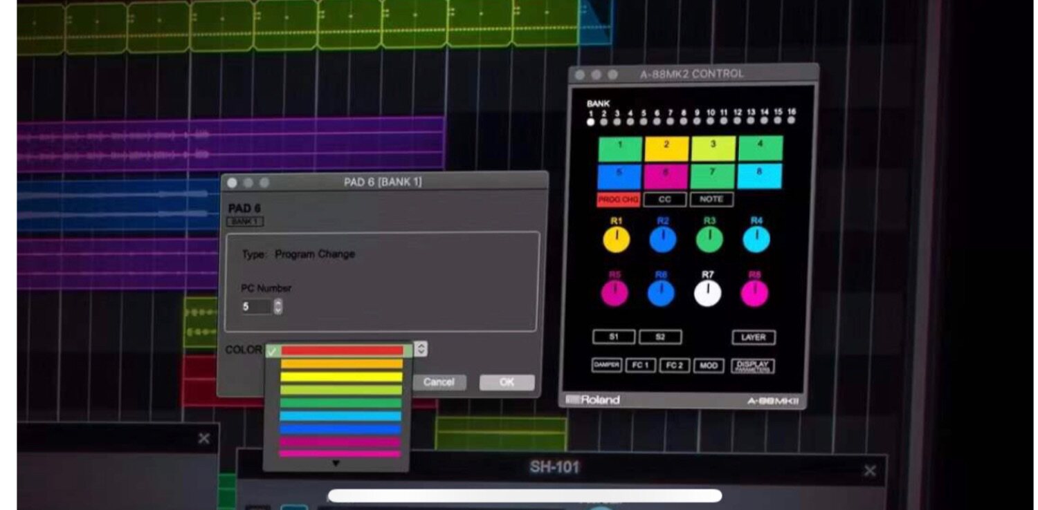This screenshot has width=1038, height=510.
Task: Click the white R7 knob
Action: [708, 293]
